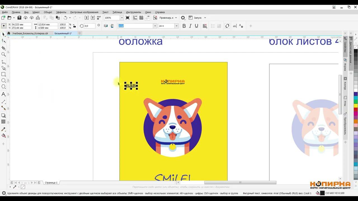Click the Publish to PDF icon

click(x=99, y=18)
